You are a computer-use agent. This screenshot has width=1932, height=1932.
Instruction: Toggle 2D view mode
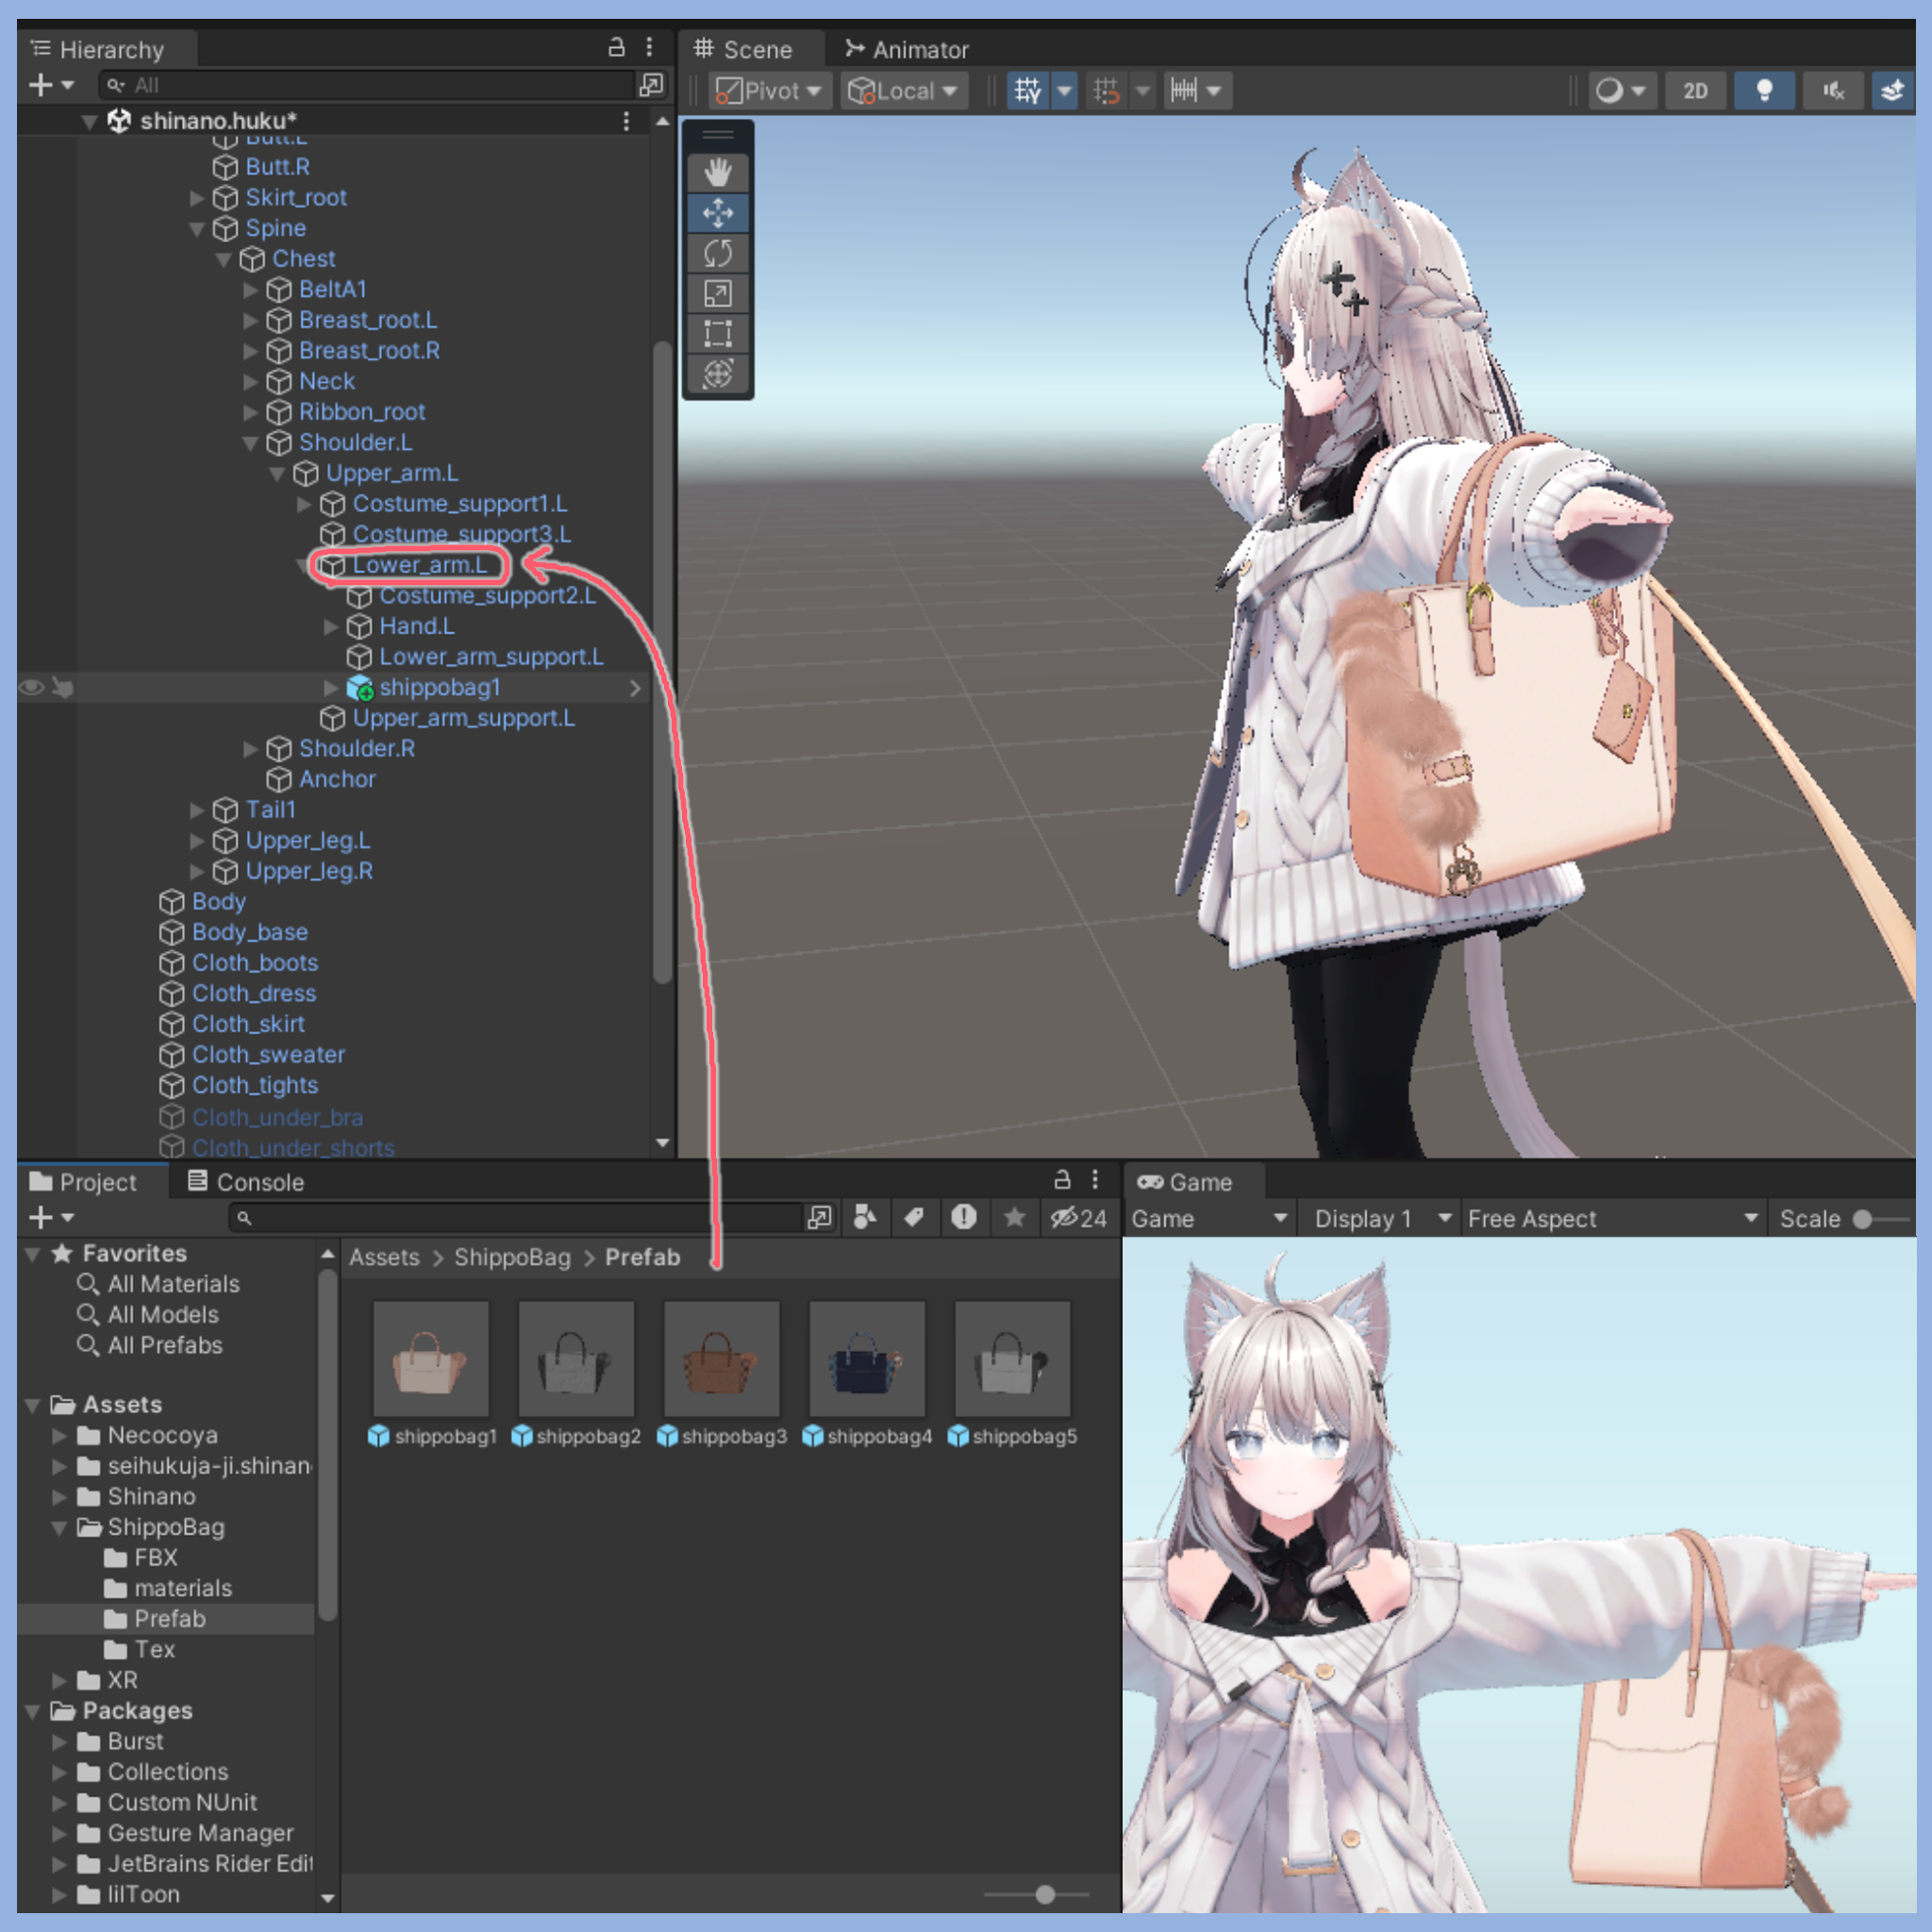1695,90
